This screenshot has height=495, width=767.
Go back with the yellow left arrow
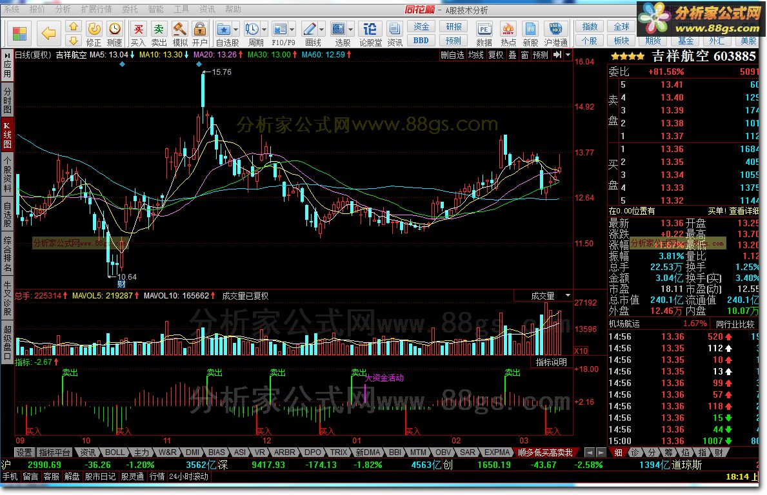48,34
